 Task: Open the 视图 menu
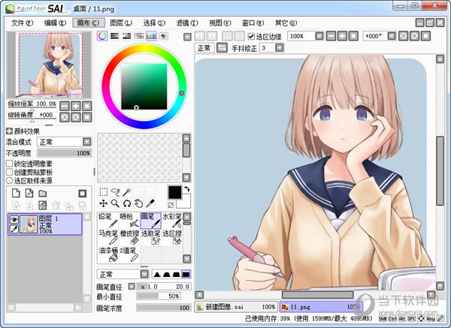point(220,23)
